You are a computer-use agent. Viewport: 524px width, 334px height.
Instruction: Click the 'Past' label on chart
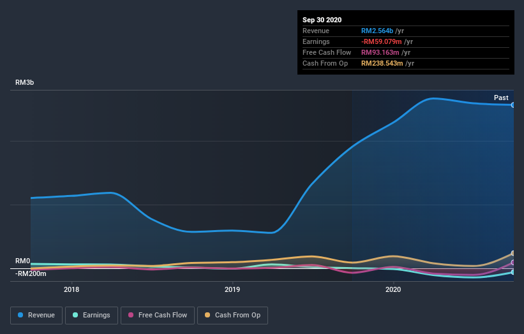[501, 98]
